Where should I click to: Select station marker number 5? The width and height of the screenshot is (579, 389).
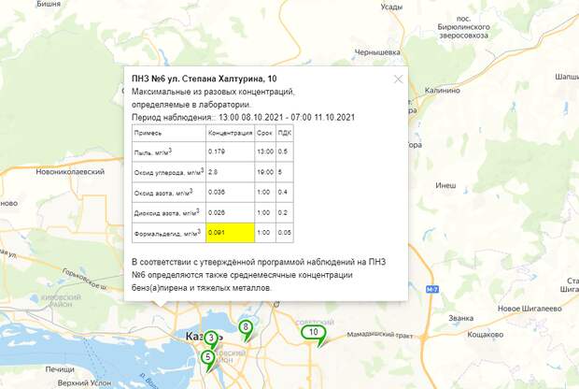(x=207, y=356)
